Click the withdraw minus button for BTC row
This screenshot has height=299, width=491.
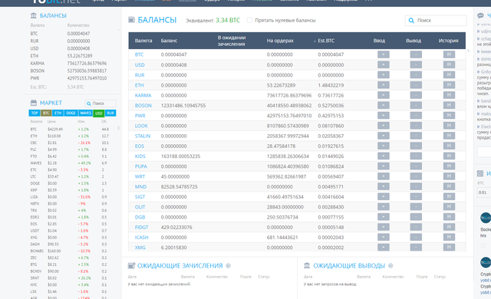coord(416,54)
